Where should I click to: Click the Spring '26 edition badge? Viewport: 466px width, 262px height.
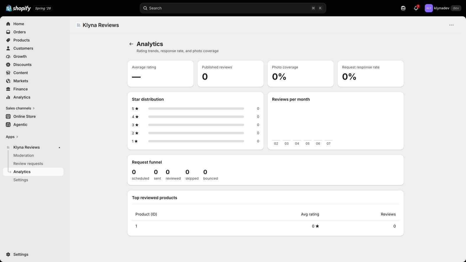pos(43,8)
